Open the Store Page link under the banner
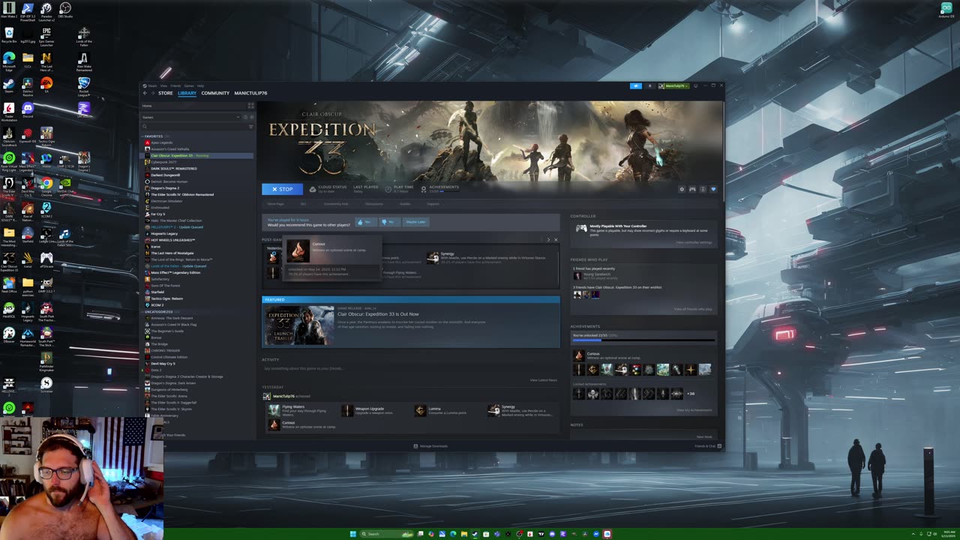Viewport: 960px width, 540px height. coord(276,204)
